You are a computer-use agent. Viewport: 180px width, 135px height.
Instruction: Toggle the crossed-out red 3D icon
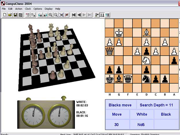[x=67, y=15]
